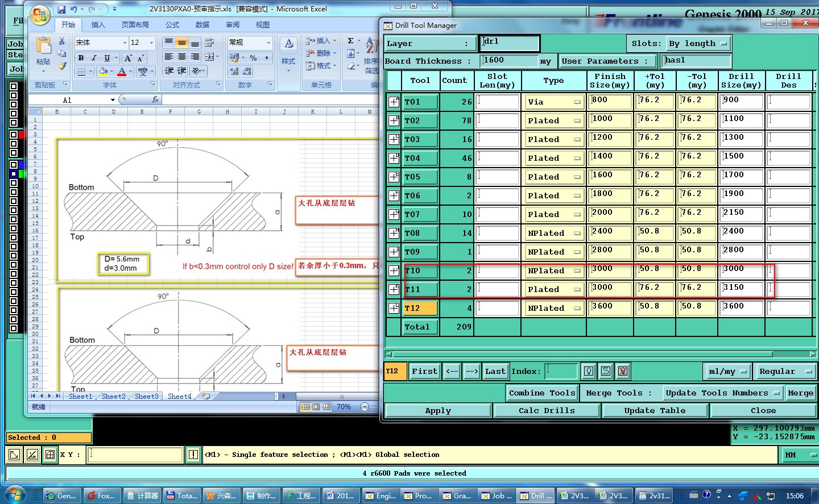Screen dimensions: 819x504
Task: Open Update Tools Numbers dropdown
Action: (723, 393)
